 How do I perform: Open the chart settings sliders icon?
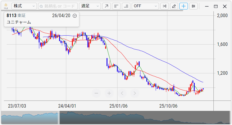(193, 6)
